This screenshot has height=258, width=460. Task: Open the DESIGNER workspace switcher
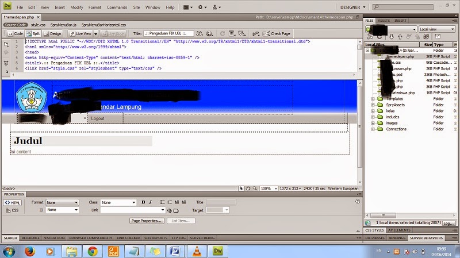click(x=352, y=7)
